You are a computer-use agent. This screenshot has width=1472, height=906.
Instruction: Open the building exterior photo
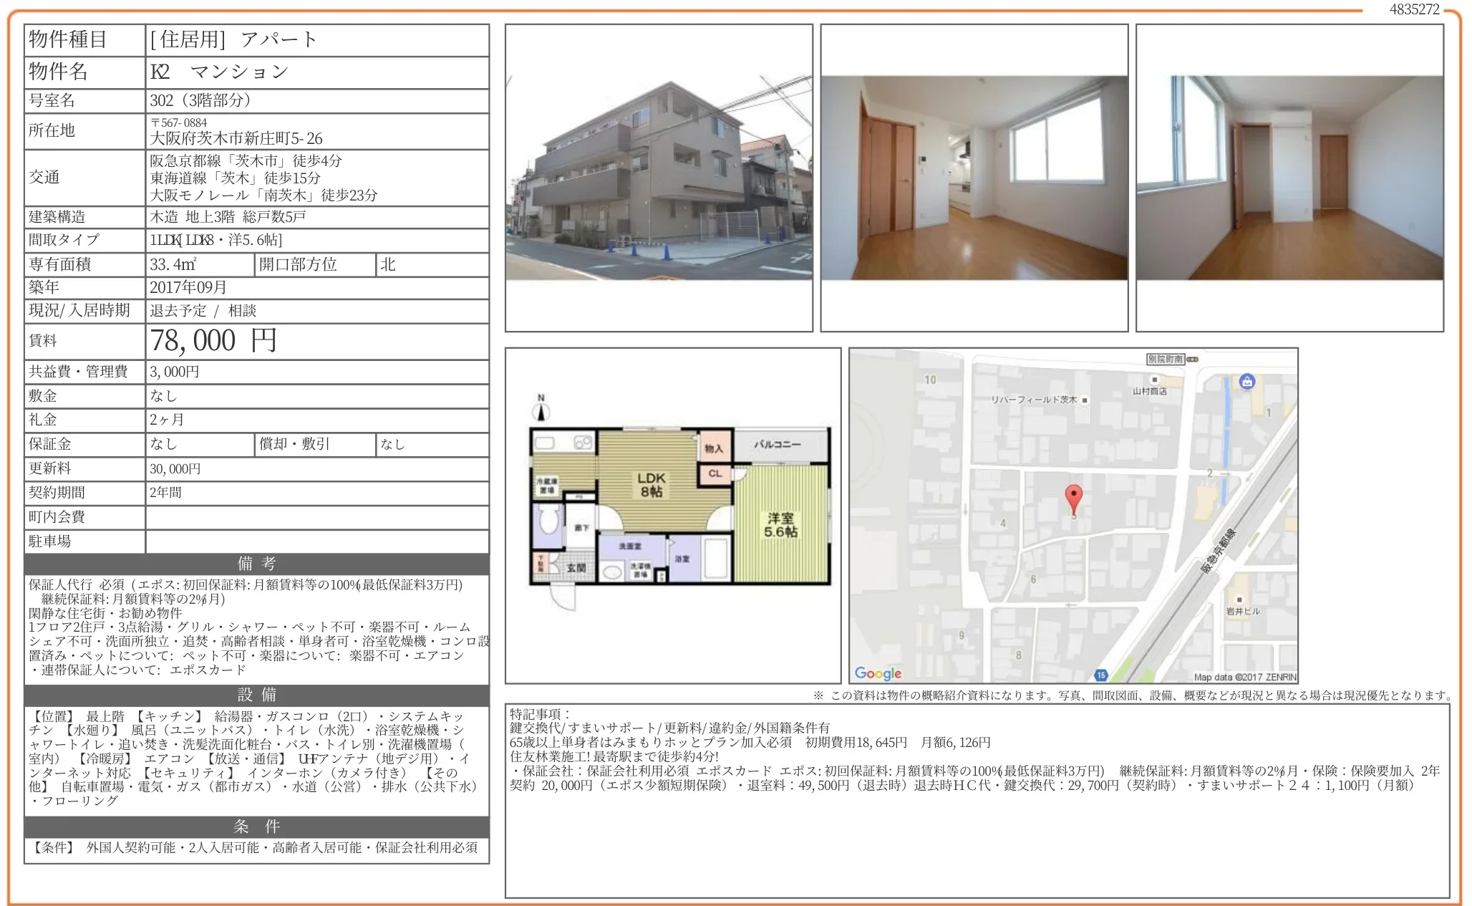(659, 178)
